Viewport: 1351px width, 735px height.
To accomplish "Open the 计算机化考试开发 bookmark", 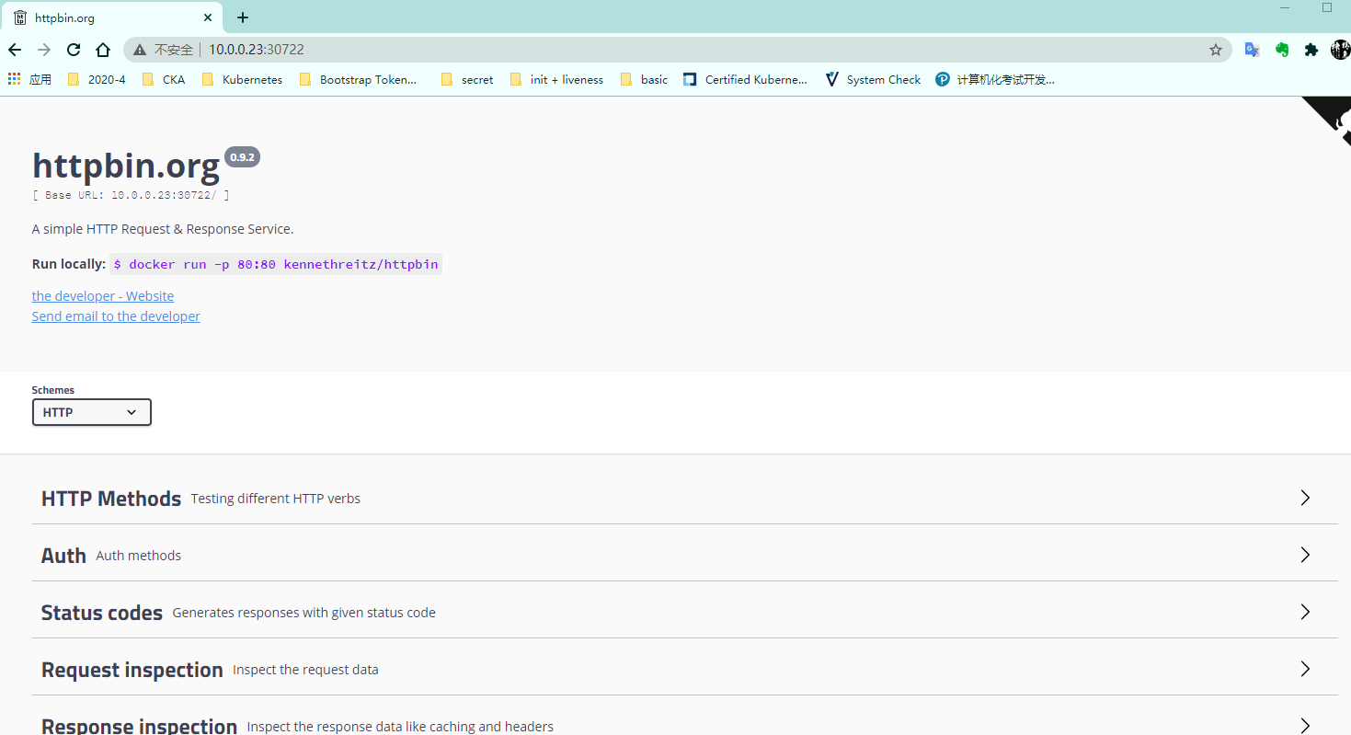I will tap(995, 79).
